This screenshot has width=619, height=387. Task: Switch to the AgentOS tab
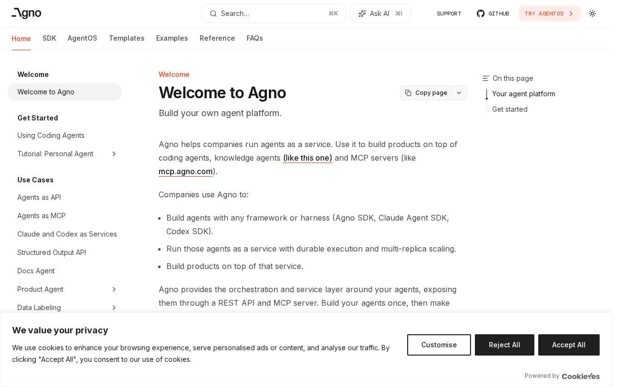82,38
